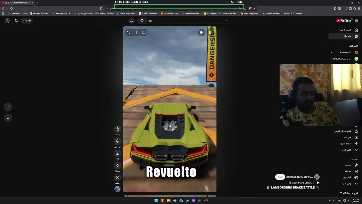Select the LAMBORGHINI BRAKE browser tab
Viewport: 362px width, 204px height.
pos(18,3)
